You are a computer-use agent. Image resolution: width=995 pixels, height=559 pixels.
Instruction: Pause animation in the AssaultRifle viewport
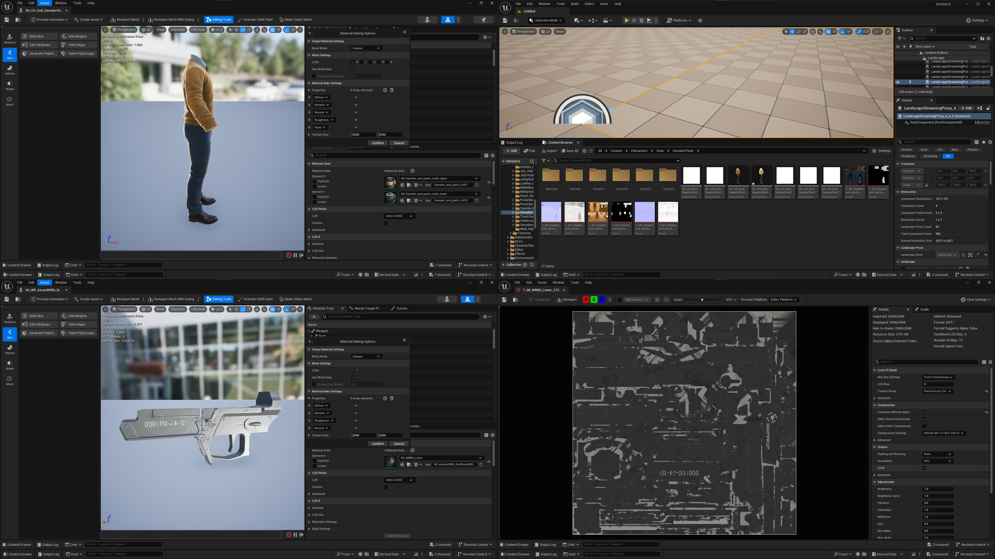[295, 535]
